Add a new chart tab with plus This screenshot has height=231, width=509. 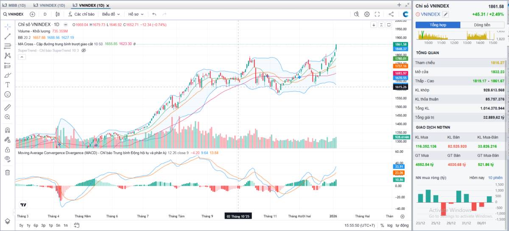(x=399, y=5)
